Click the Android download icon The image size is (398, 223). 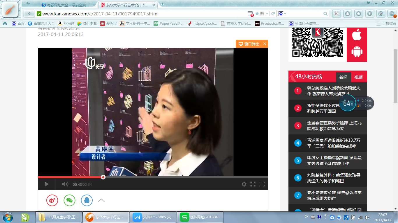357,51
